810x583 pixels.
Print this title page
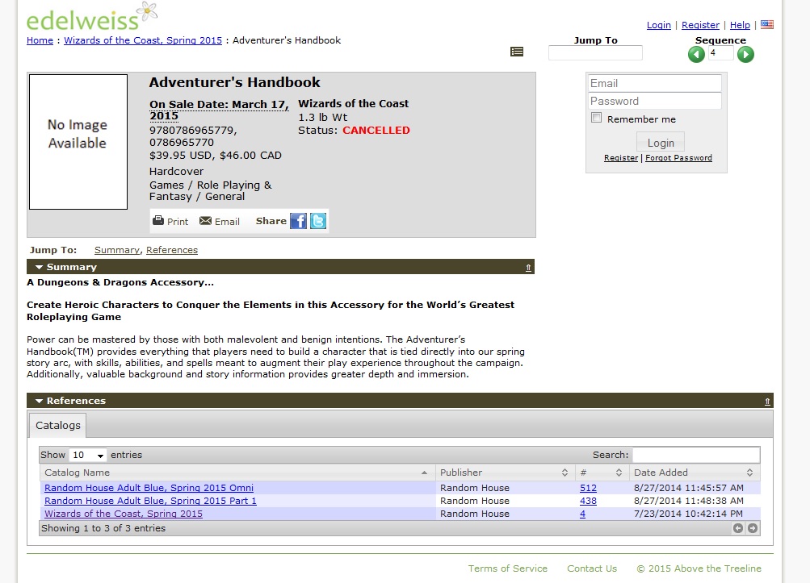pos(170,221)
